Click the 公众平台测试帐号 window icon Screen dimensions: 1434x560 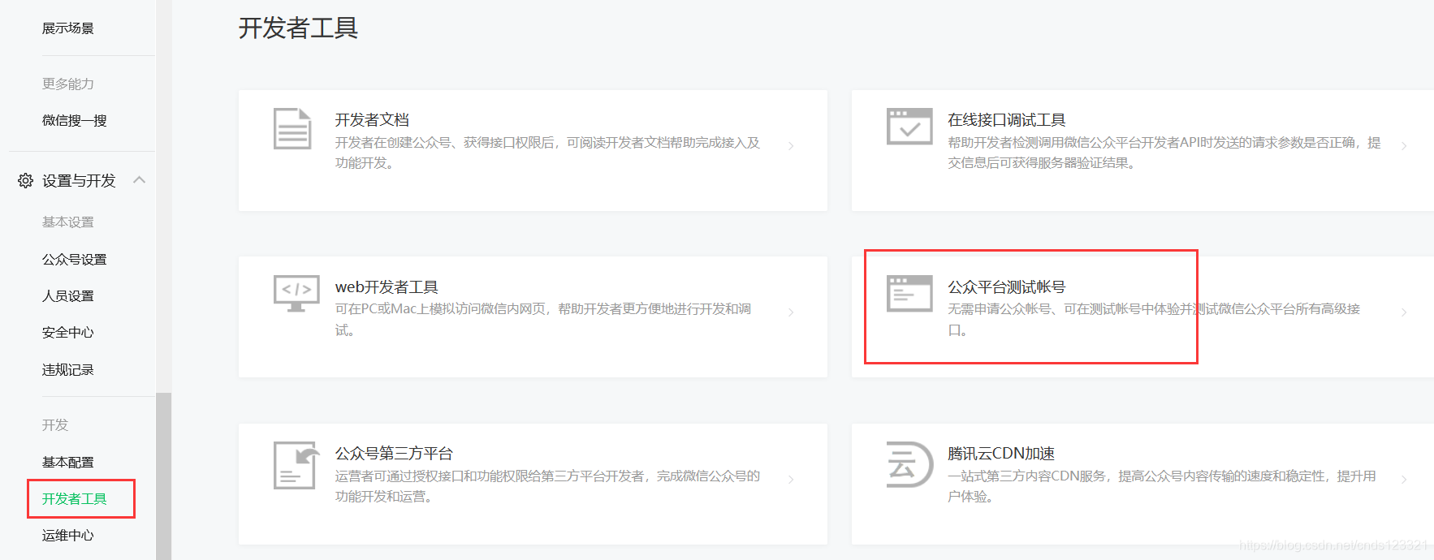[x=909, y=294]
